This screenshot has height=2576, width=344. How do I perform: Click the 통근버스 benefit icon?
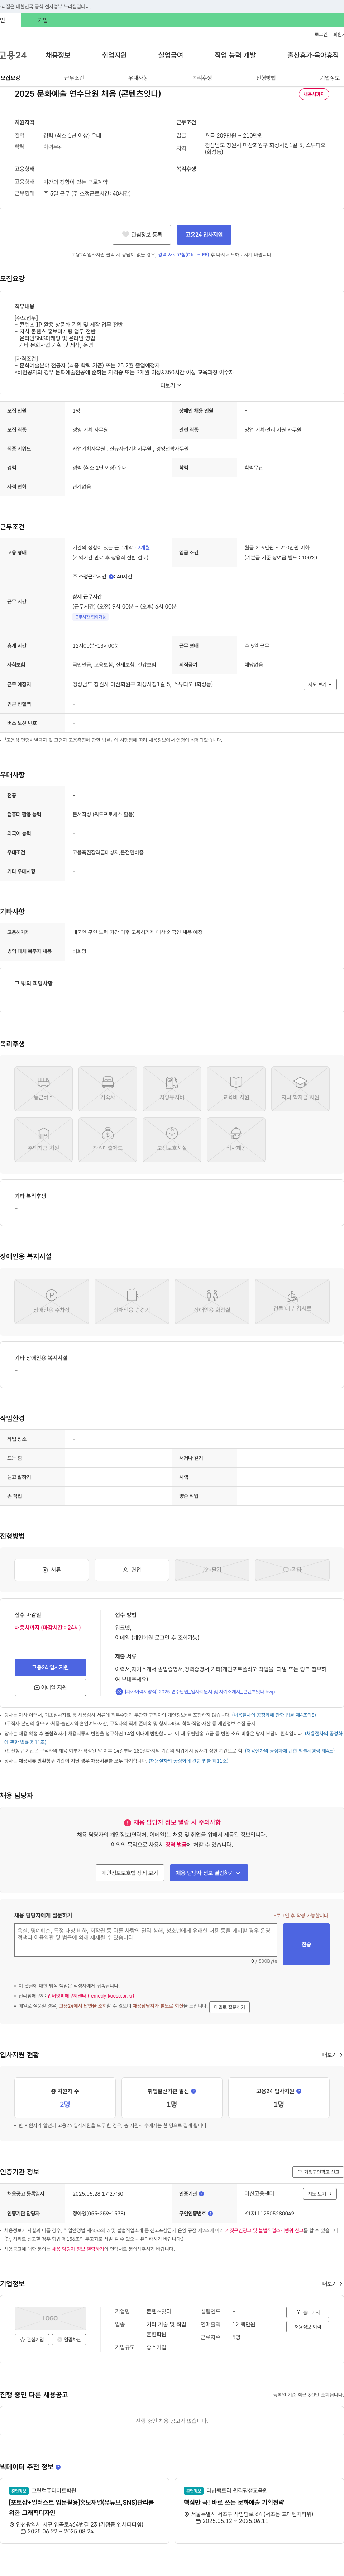[43, 1089]
